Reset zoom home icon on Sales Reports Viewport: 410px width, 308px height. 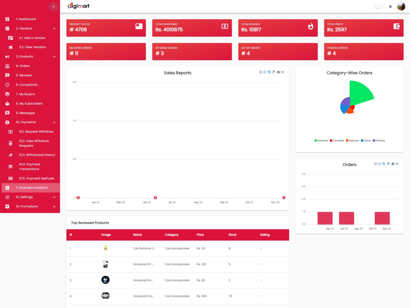tap(278, 72)
